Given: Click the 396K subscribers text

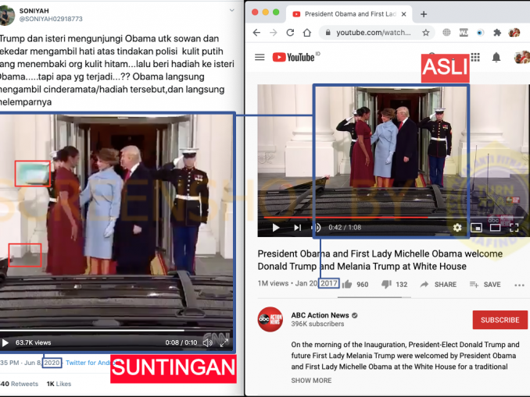Looking at the screenshot, I should click(317, 324).
